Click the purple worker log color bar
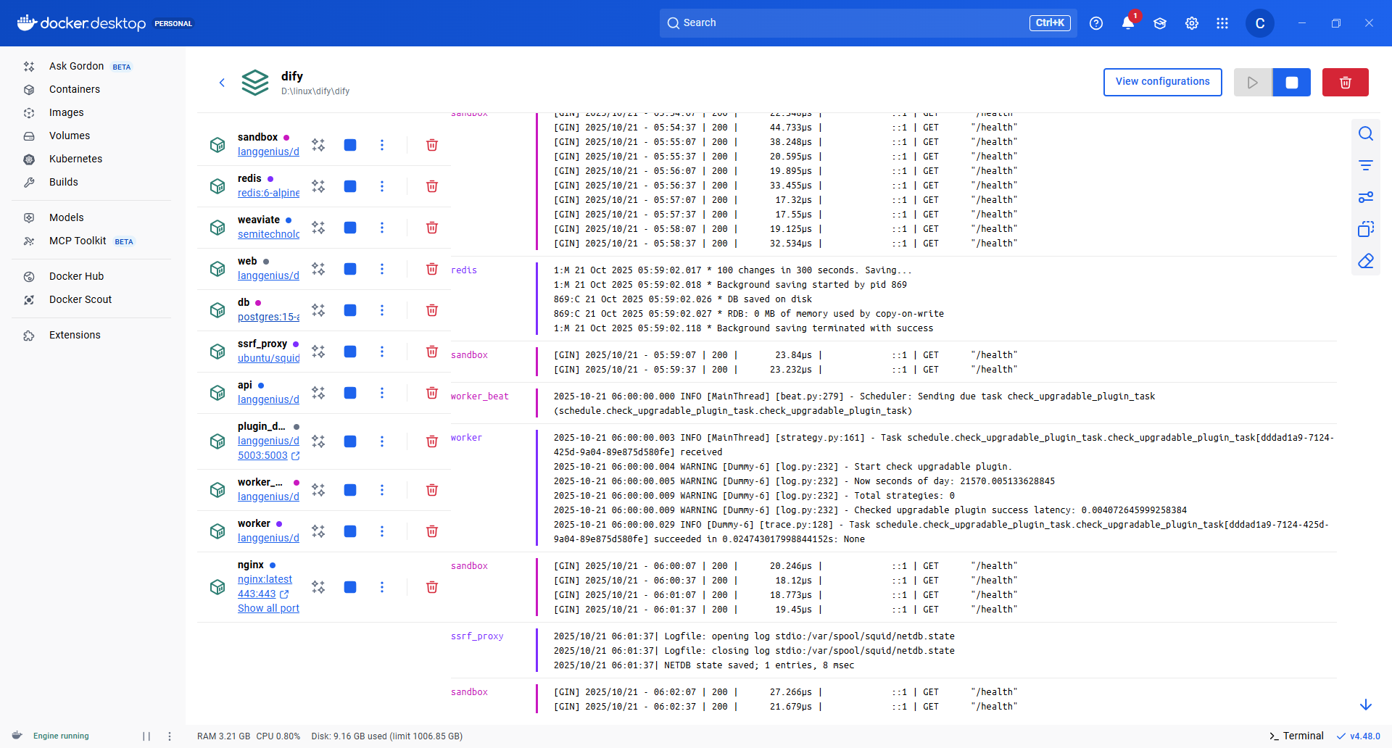Viewport: 1392px width, 748px height. (536, 488)
